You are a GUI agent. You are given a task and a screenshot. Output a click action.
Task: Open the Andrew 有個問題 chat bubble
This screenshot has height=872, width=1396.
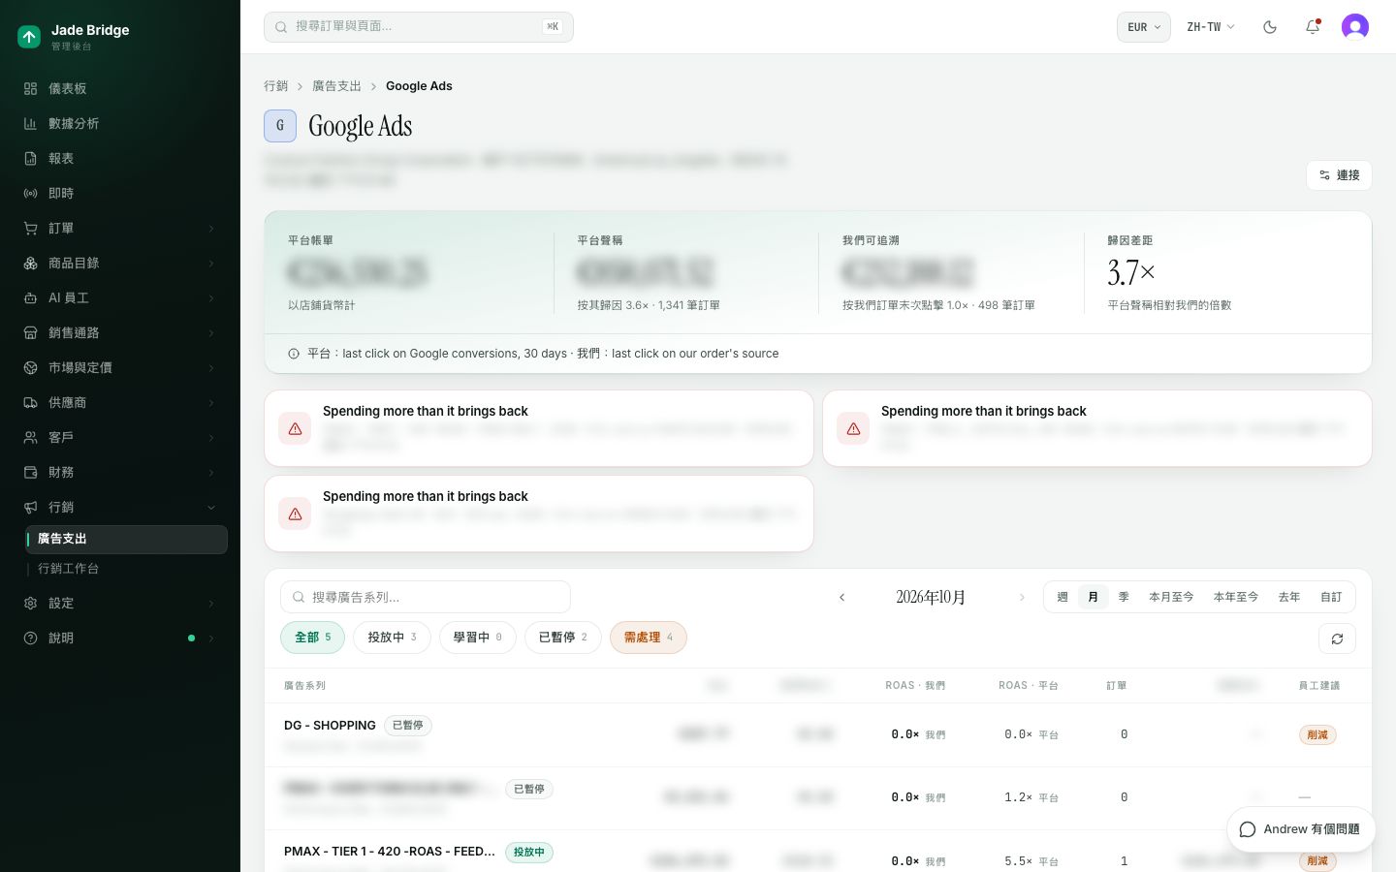click(x=1300, y=829)
